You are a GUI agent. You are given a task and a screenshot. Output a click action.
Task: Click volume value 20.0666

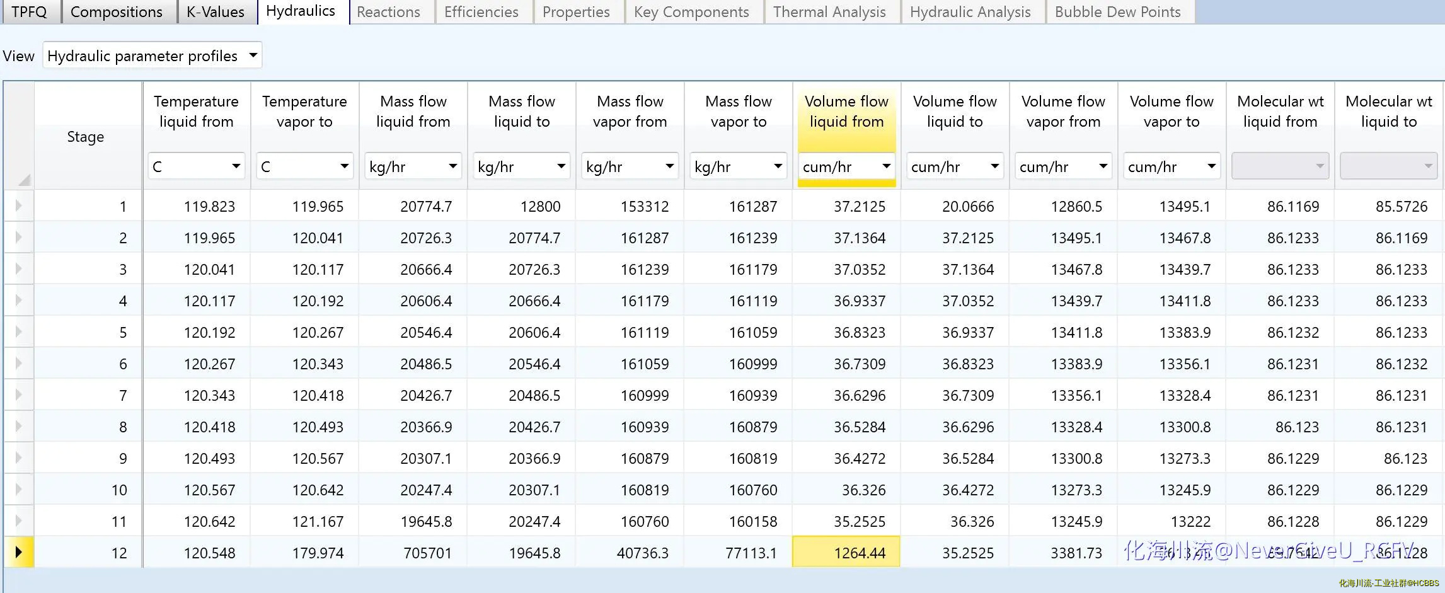(x=955, y=206)
